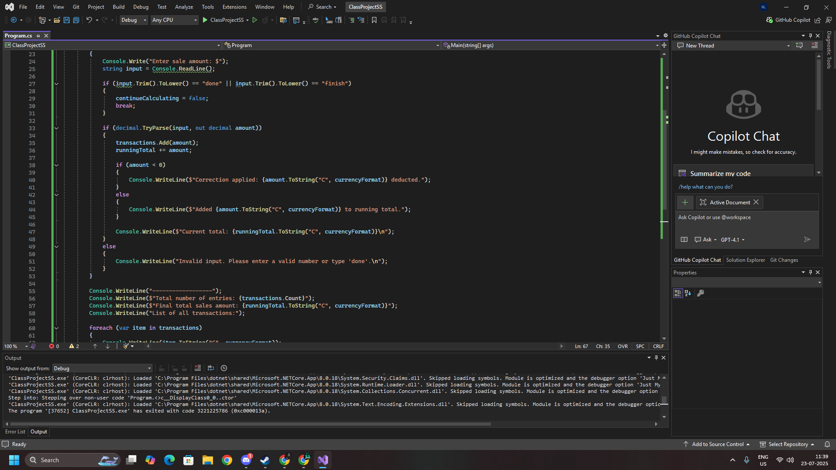Image resolution: width=836 pixels, height=470 pixels.
Task: Open the Ask mode dropdown in Copilot
Action: [x=706, y=240]
